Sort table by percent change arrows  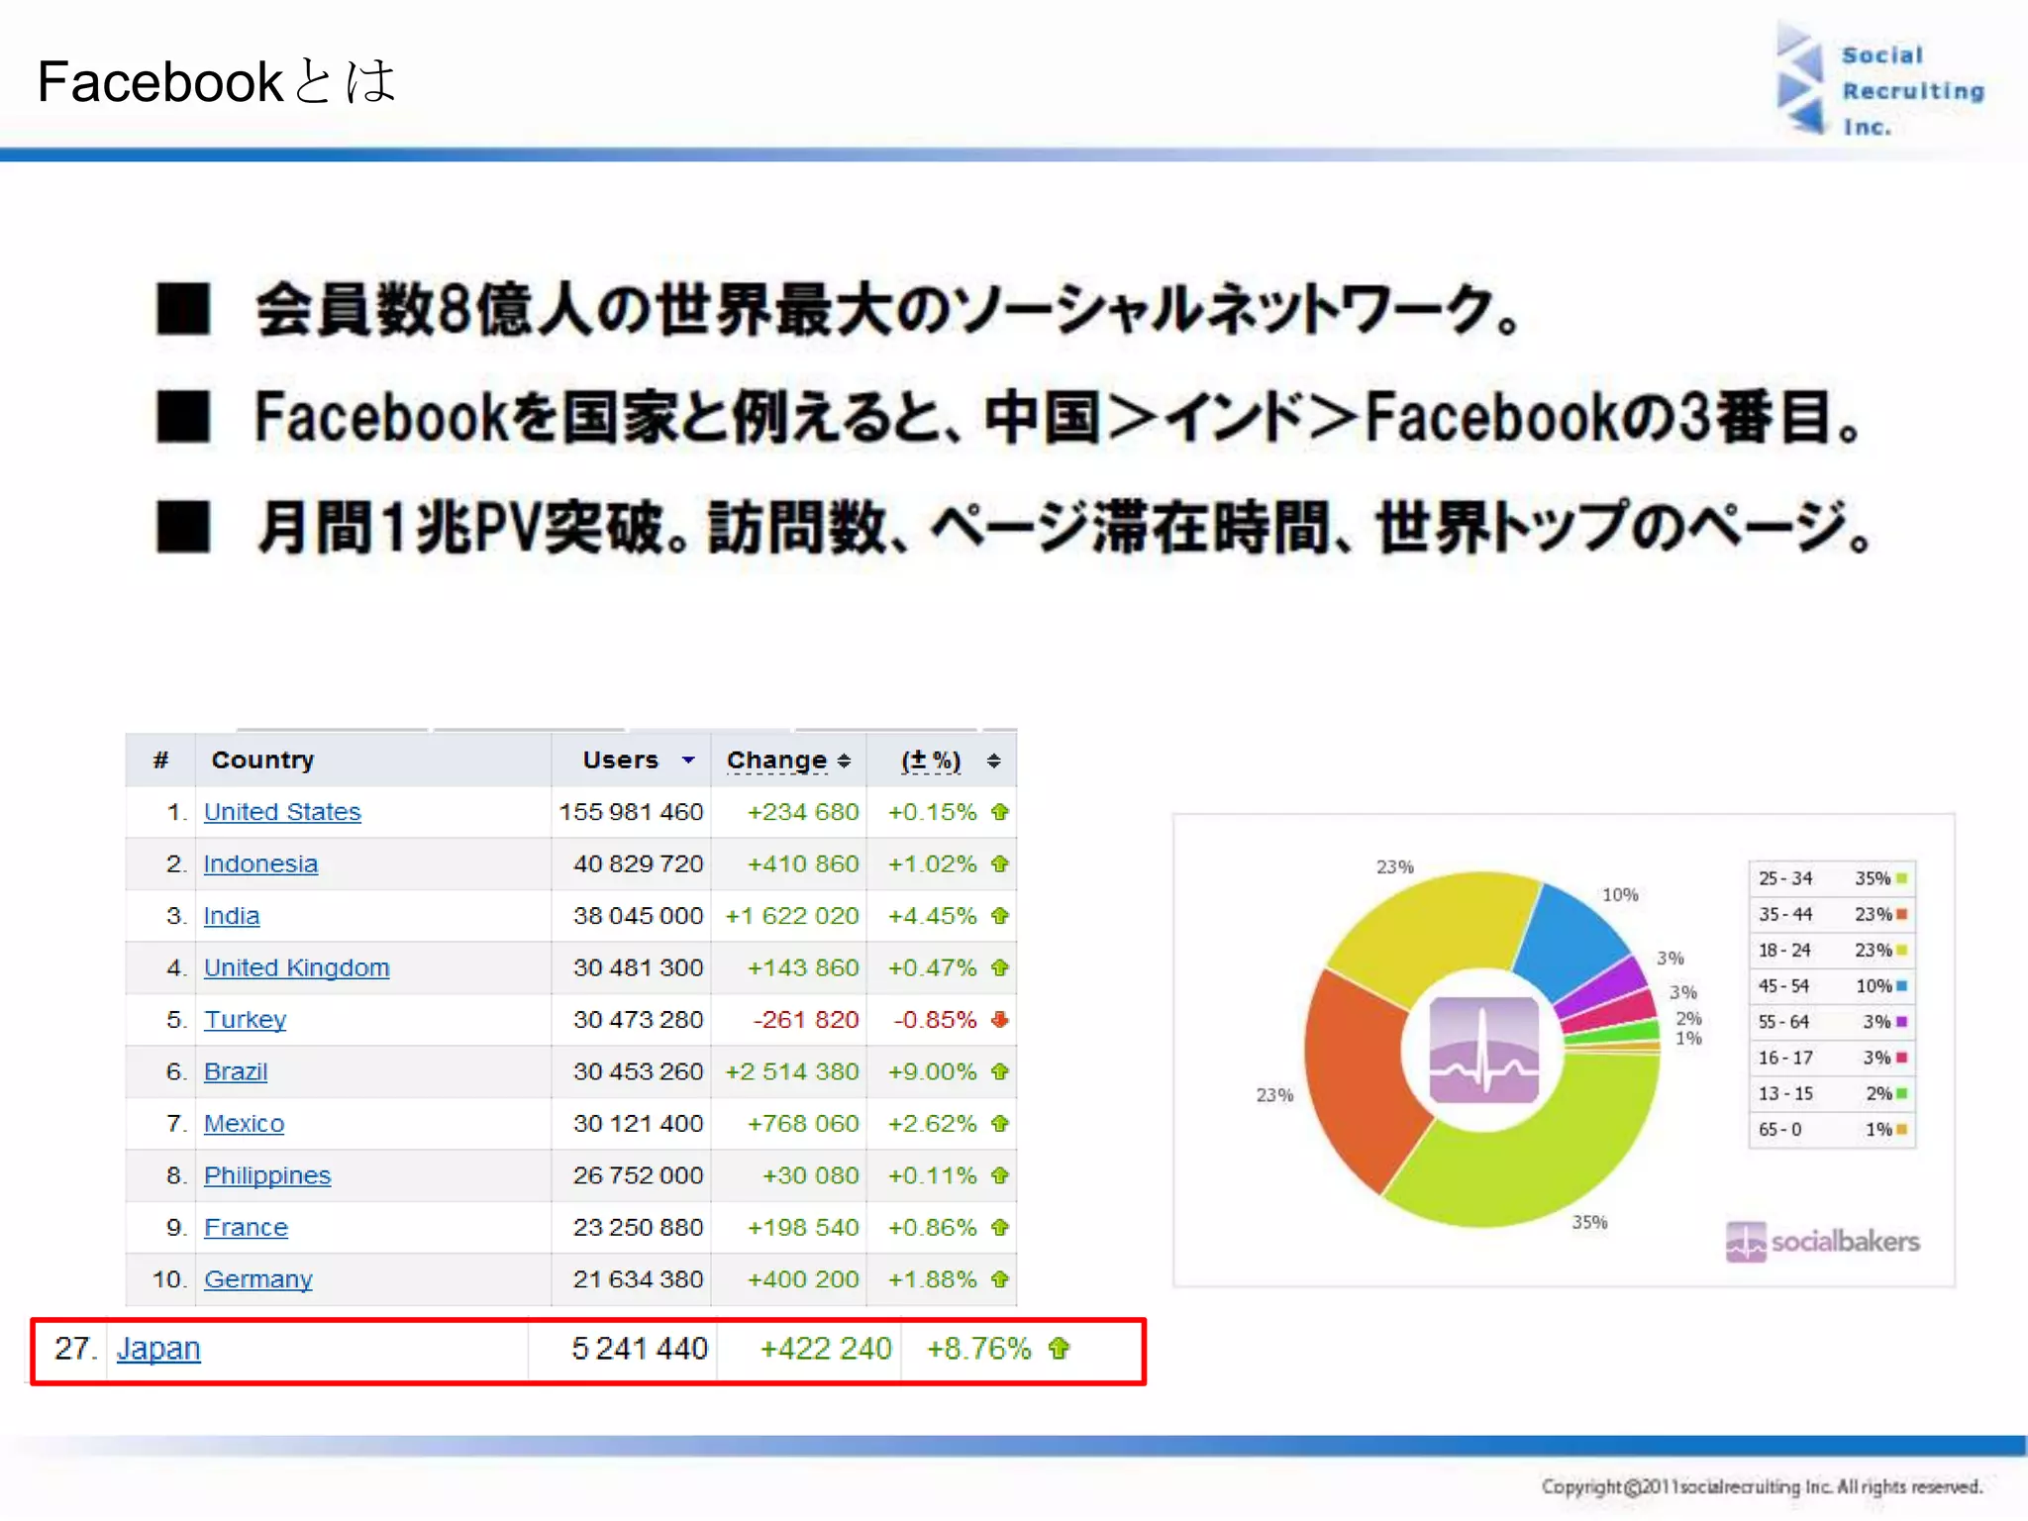[993, 760]
